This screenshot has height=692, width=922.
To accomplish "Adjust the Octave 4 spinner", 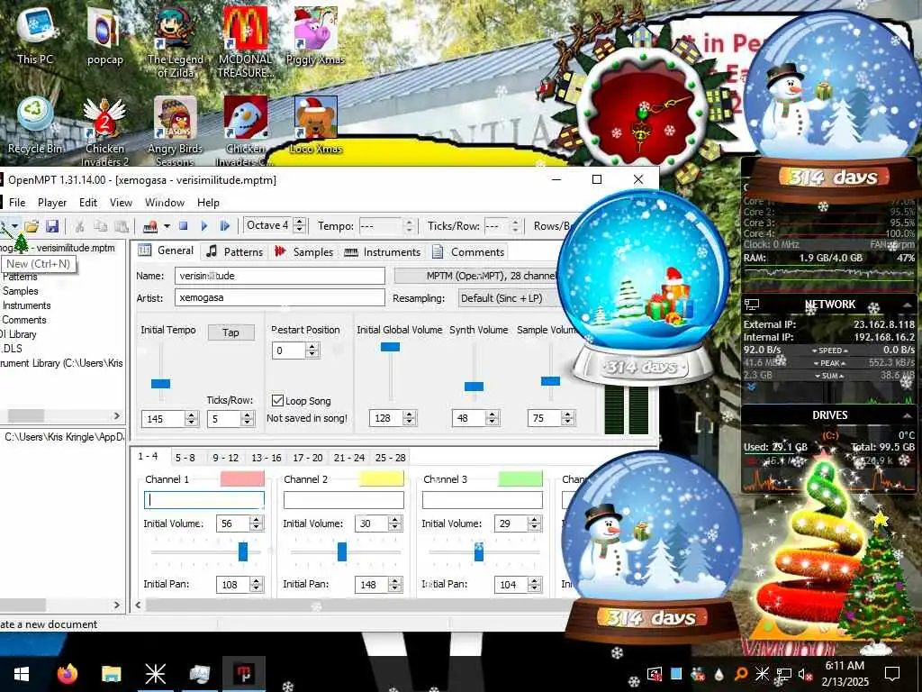I will click(x=299, y=225).
